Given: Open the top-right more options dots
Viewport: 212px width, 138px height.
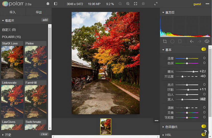Looking at the screenshot, I should coord(207,4).
